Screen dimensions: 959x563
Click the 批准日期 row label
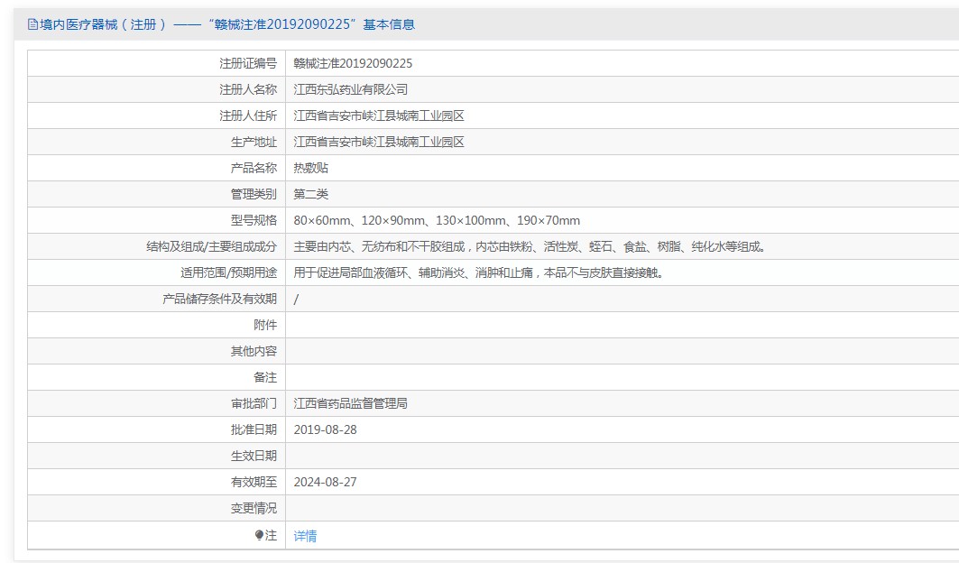(254, 430)
